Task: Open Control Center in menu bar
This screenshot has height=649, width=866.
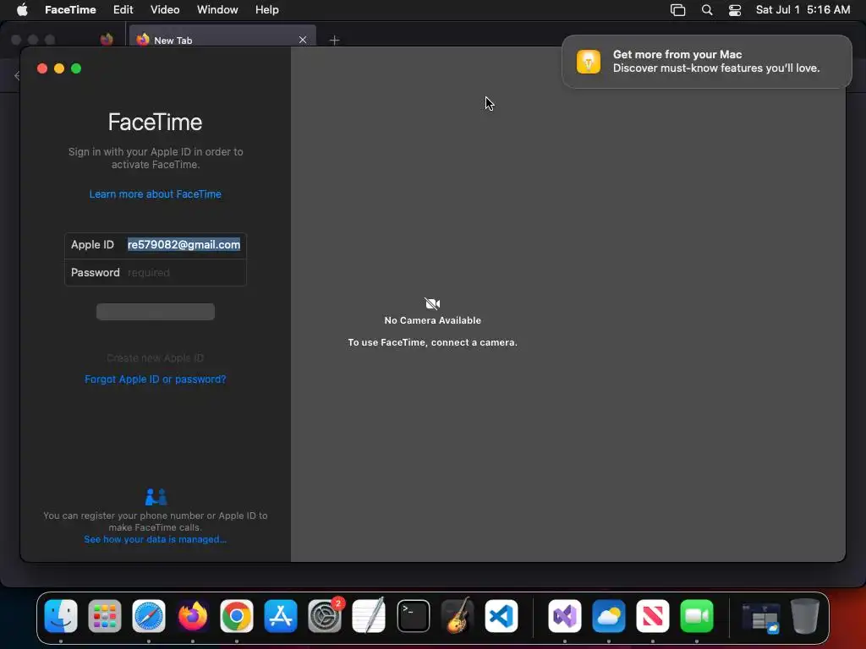Action: tap(735, 10)
